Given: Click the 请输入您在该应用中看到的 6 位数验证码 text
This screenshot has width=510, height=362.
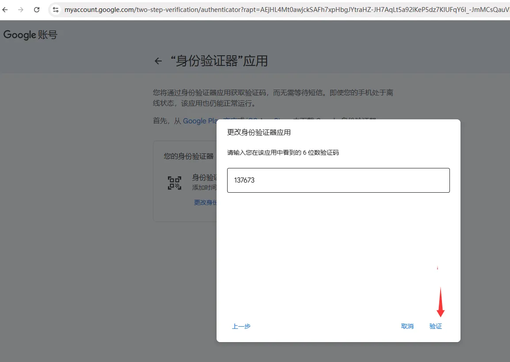Looking at the screenshot, I should click(x=283, y=152).
